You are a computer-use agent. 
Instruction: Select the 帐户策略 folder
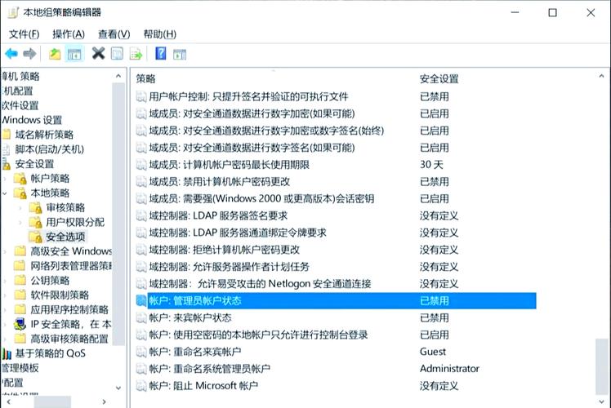(50, 179)
